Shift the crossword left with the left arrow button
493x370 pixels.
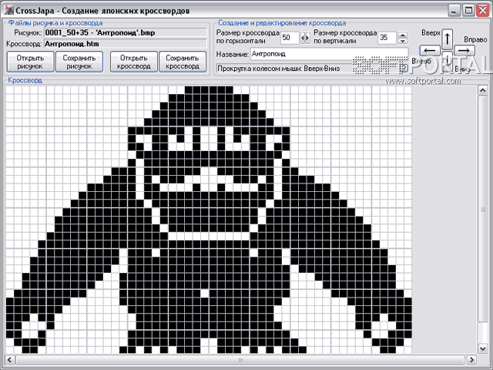[x=430, y=50]
